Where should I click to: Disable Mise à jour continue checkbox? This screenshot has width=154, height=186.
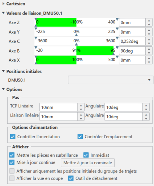tap(12, 162)
